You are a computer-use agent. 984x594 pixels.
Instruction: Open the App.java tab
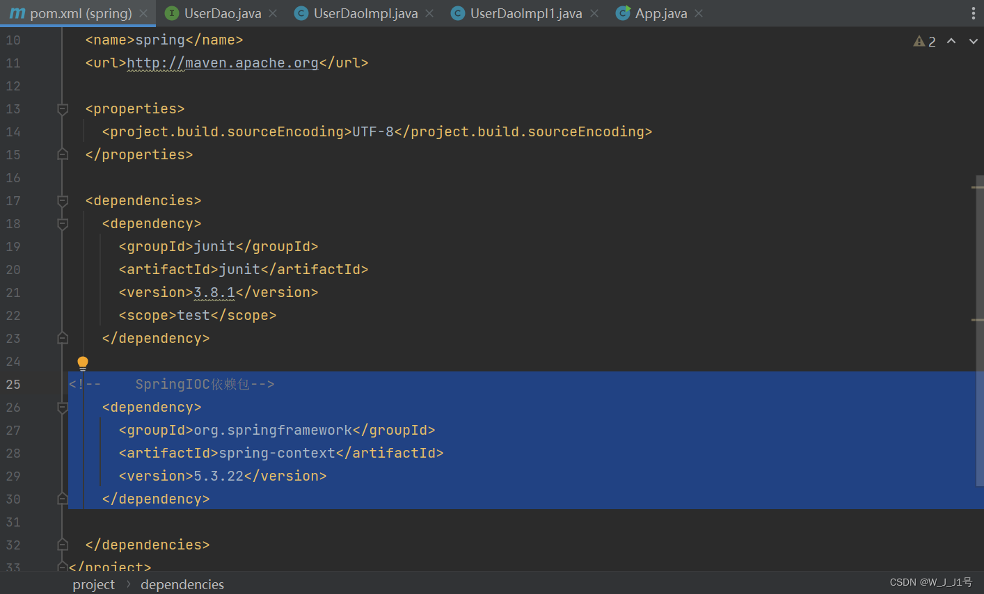661,13
